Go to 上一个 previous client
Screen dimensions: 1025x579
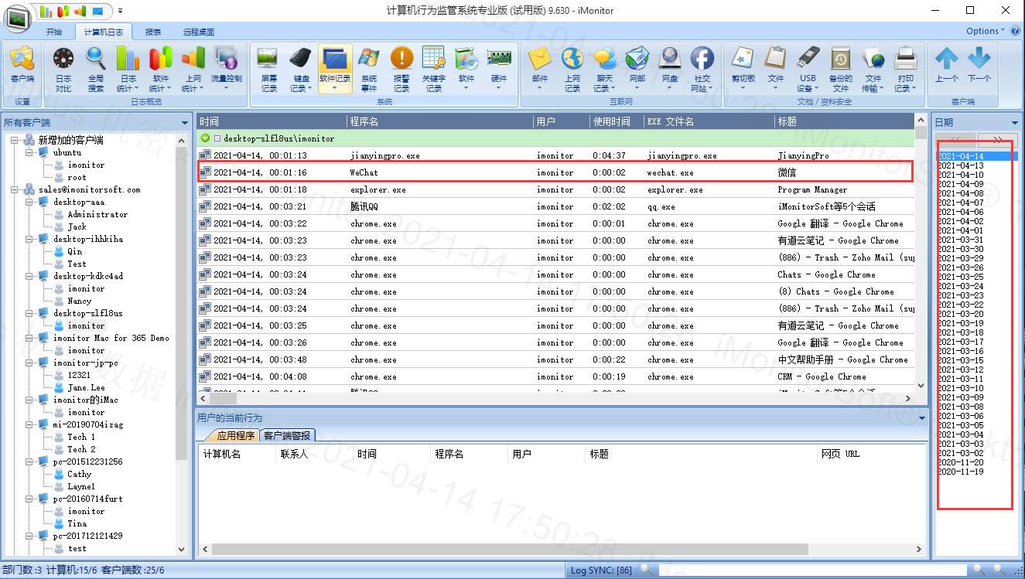(x=947, y=66)
